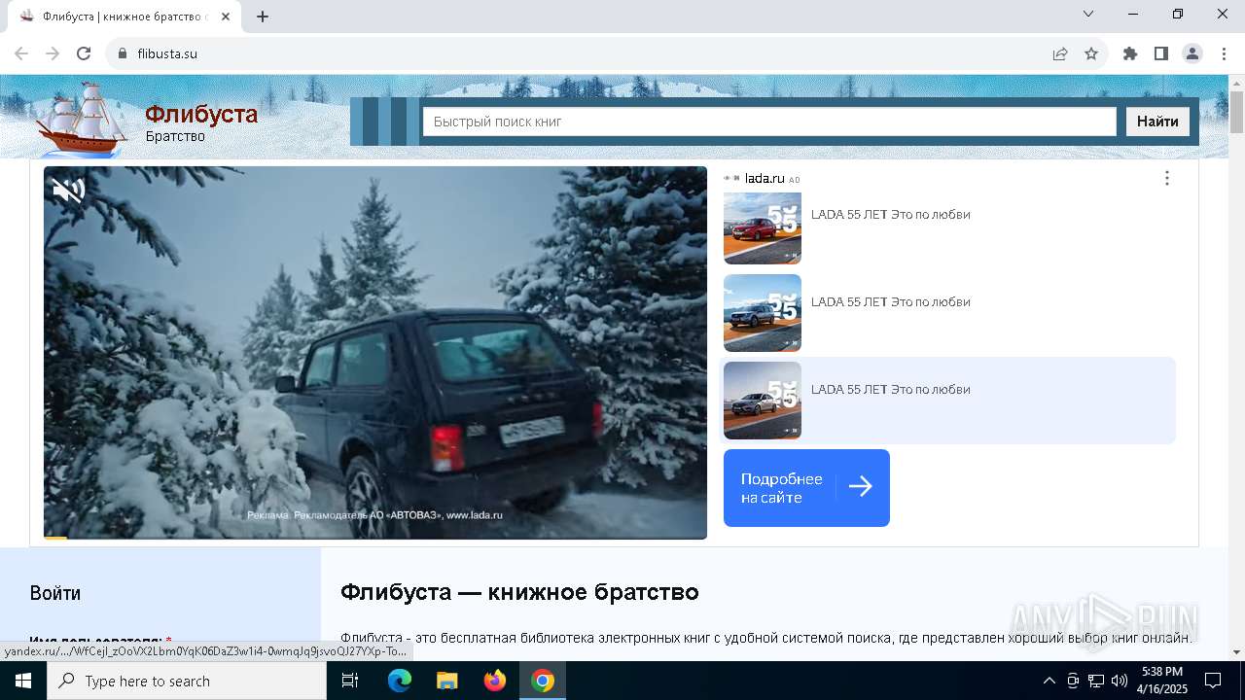The width and height of the screenshot is (1245, 700).
Task: Click the Быстрый поиск книг field
Action: 769,122
